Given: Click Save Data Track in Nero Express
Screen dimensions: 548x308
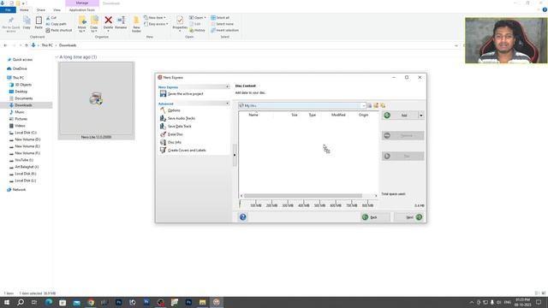Looking at the screenshot, I should click(179, 127).
